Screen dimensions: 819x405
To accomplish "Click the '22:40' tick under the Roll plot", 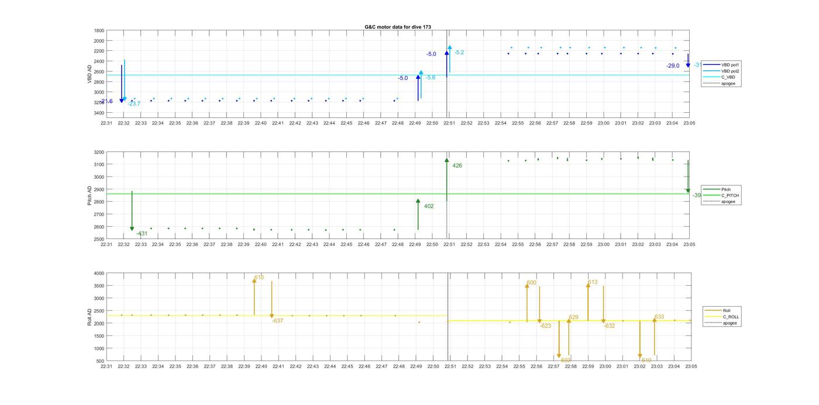I will tap(261, 366).
